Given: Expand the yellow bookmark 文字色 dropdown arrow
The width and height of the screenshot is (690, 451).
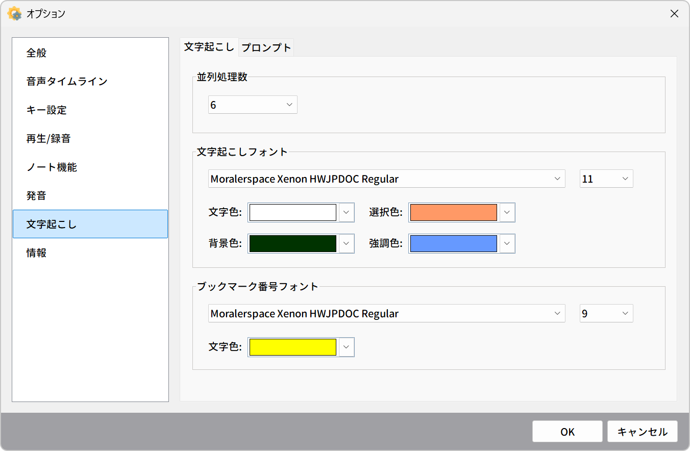Looking at the screenshot, I should (x=347, y=347).
